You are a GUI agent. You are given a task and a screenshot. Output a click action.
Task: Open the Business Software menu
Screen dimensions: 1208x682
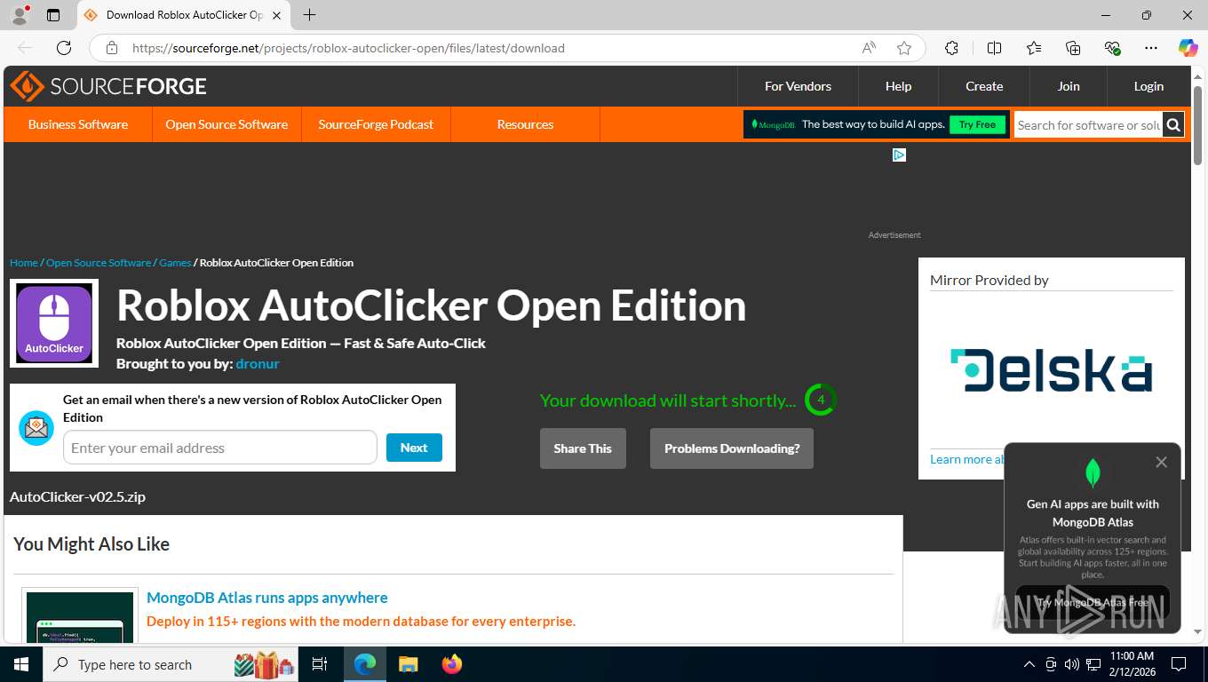(78, 124)
